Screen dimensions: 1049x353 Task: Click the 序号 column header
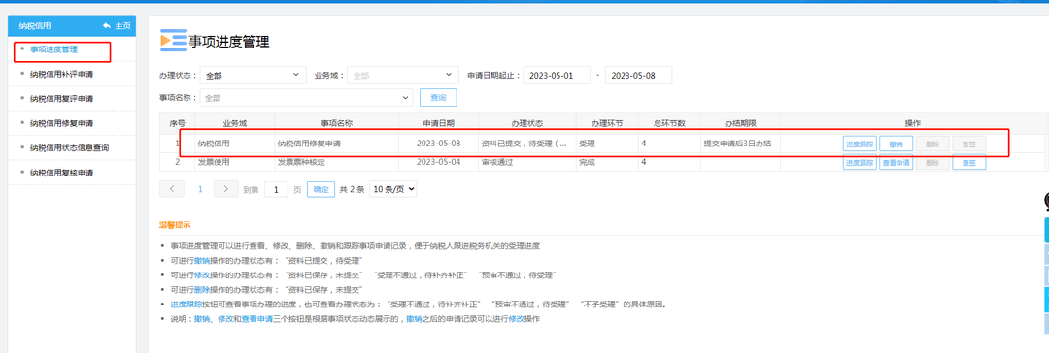click(x=178, y=124)
